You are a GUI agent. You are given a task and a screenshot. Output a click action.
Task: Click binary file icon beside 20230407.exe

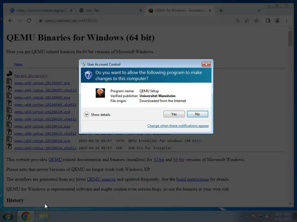(x=9, y=81)
